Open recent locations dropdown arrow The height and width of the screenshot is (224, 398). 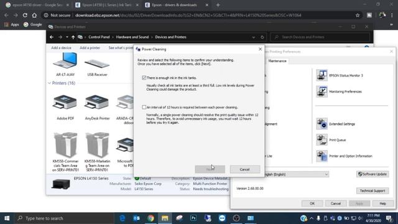pos(67,37)
